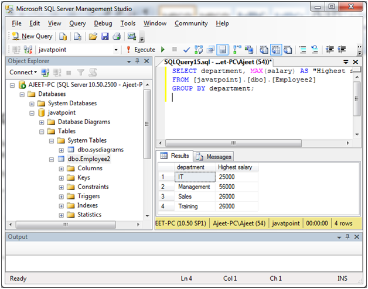368x289 pixels.
Task: Switch to the Results tab
Action: (175, 156)
